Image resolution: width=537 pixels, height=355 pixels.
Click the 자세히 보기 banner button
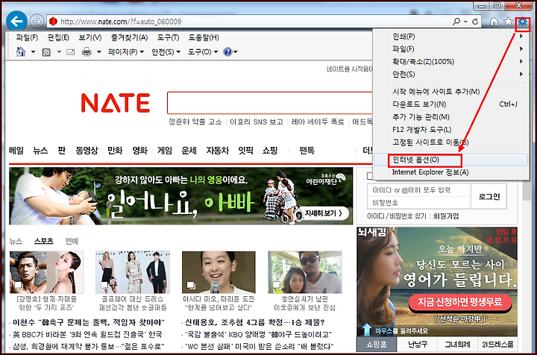pos(324,213)
